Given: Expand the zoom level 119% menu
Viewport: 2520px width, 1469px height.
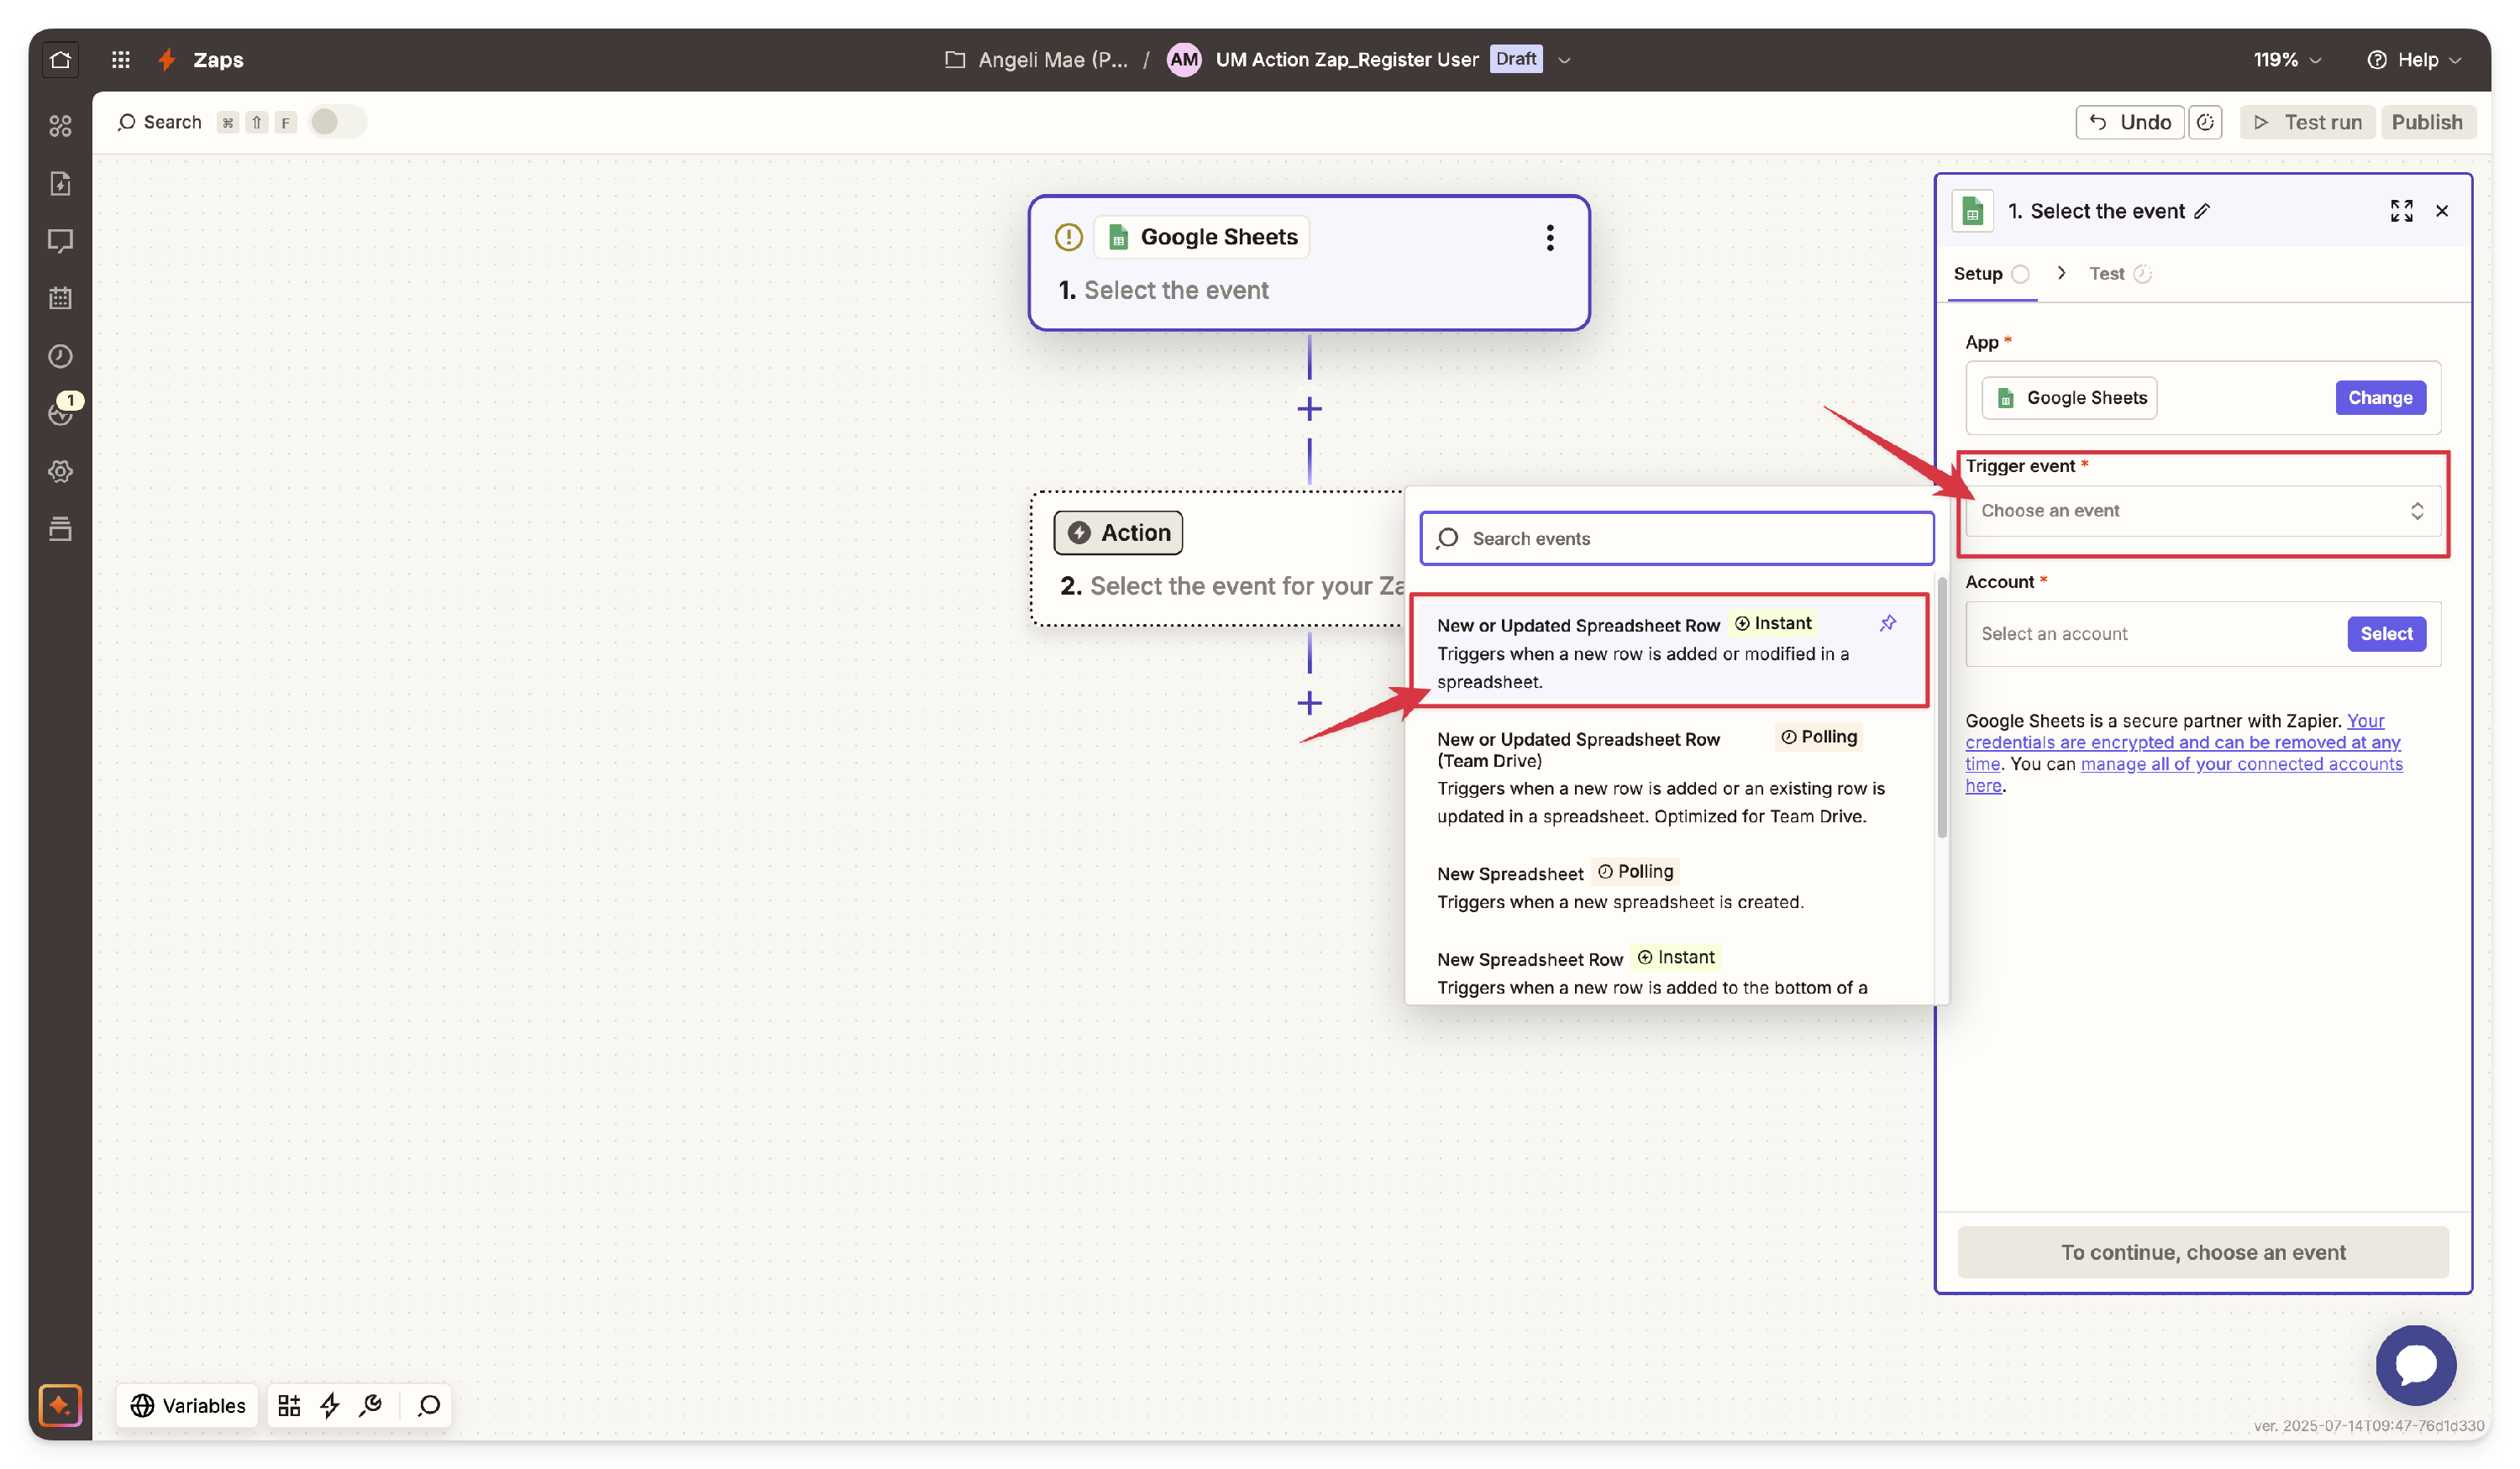Looking at the screenshot, I should point(2286,60).
